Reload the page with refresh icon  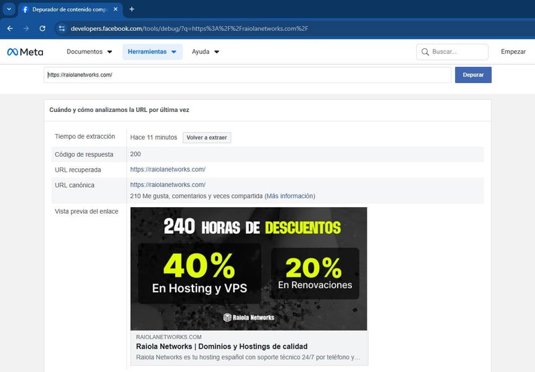point(42,29)
